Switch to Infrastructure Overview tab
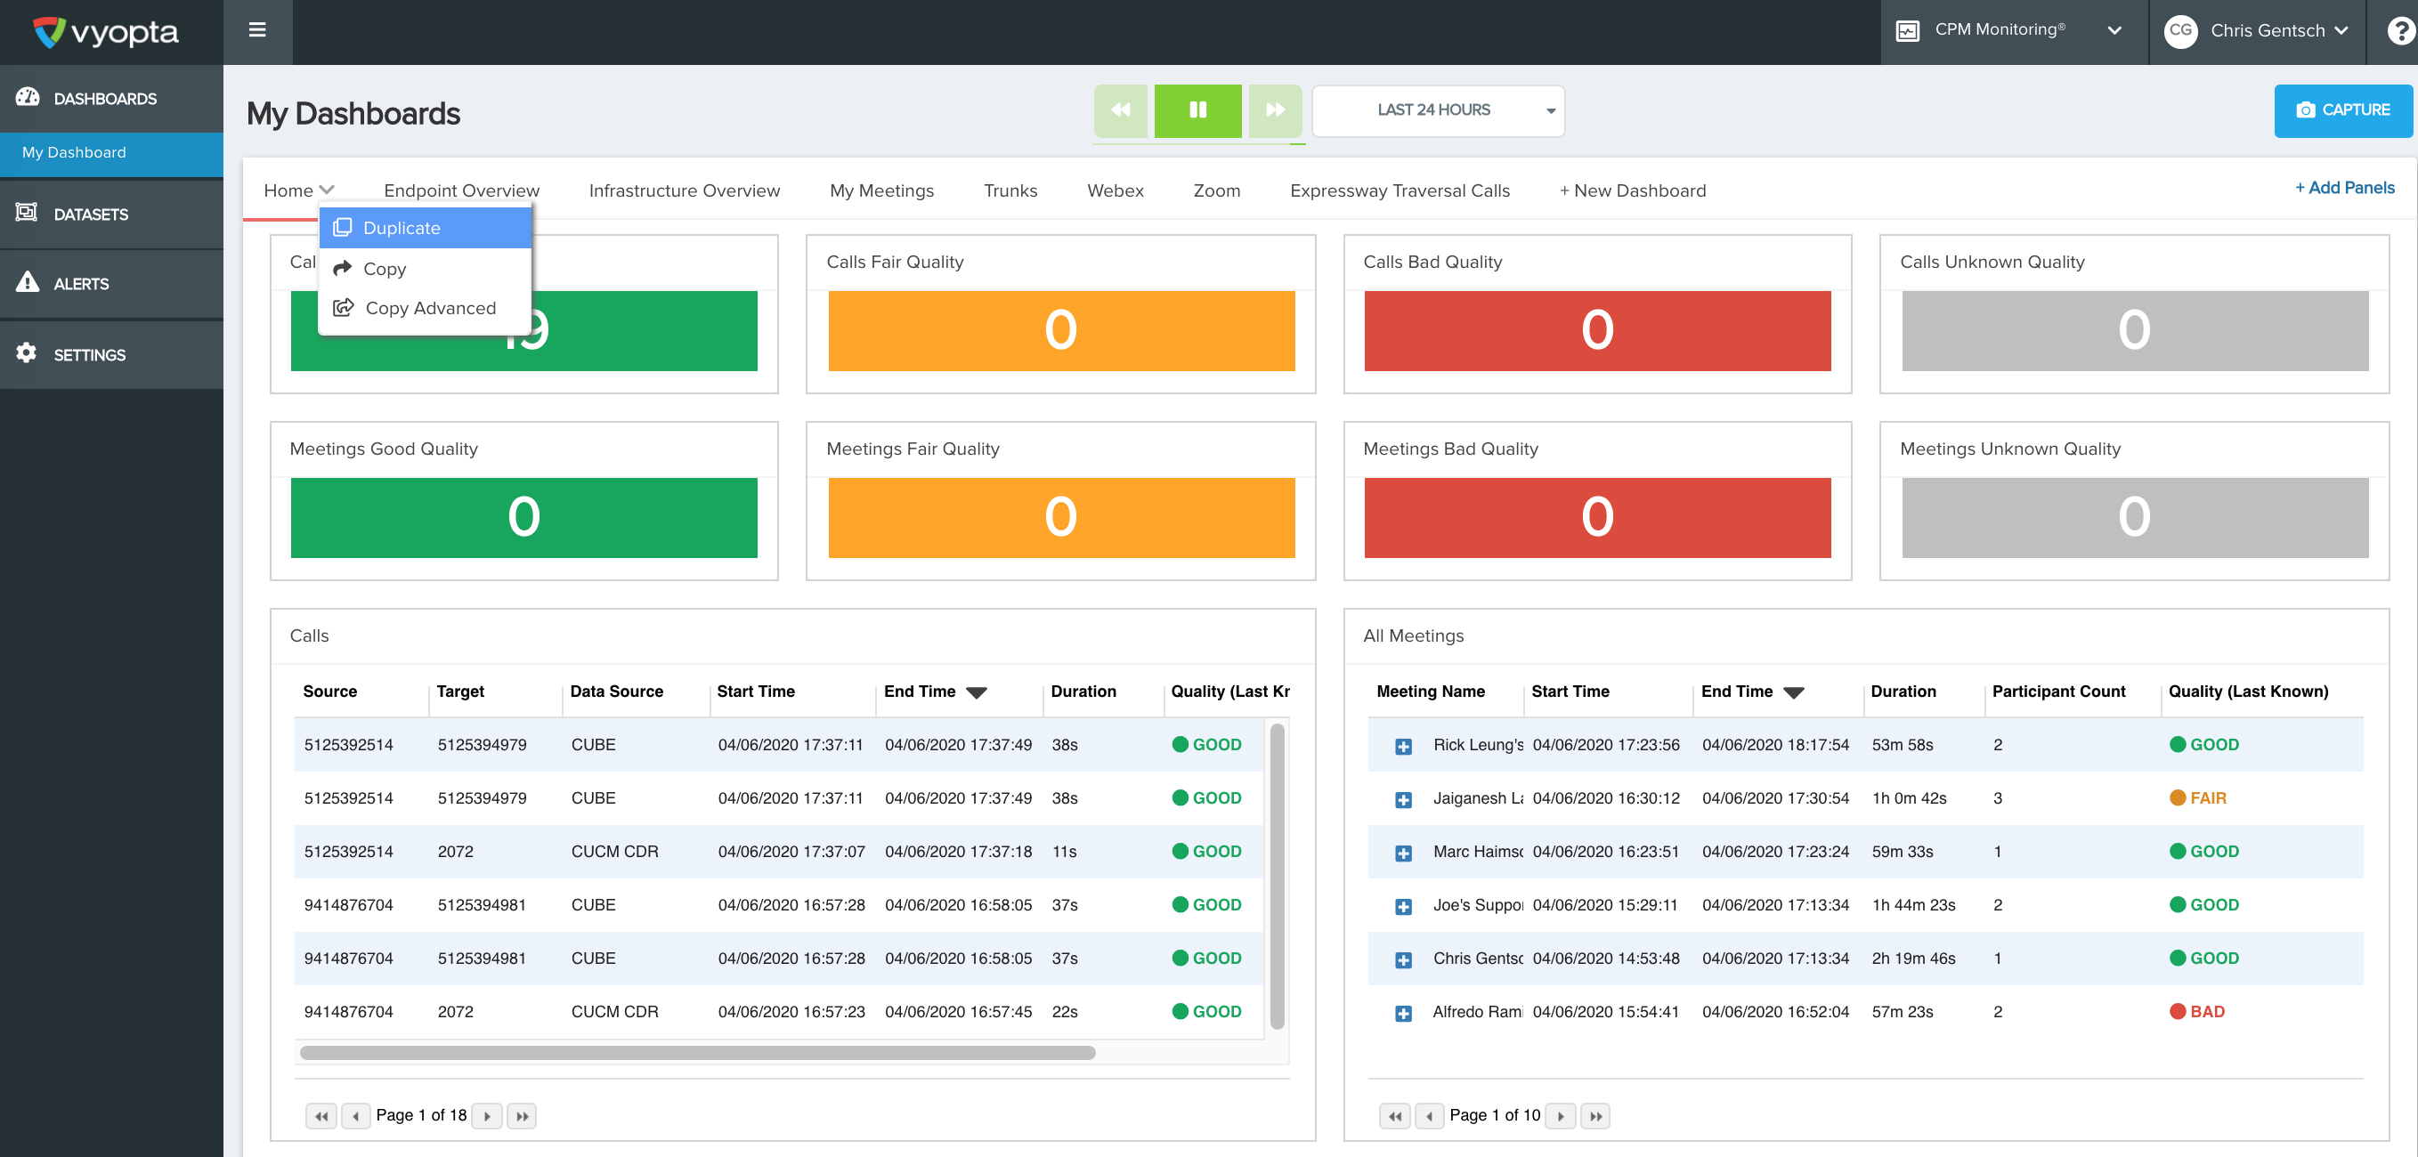 (684, 190)
